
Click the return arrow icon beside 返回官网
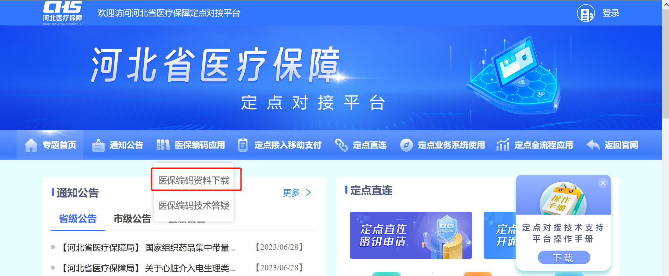click(x=593, y=145)
